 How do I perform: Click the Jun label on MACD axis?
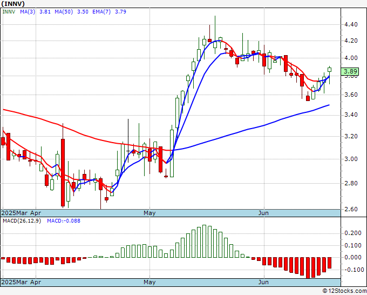(263, 282)
